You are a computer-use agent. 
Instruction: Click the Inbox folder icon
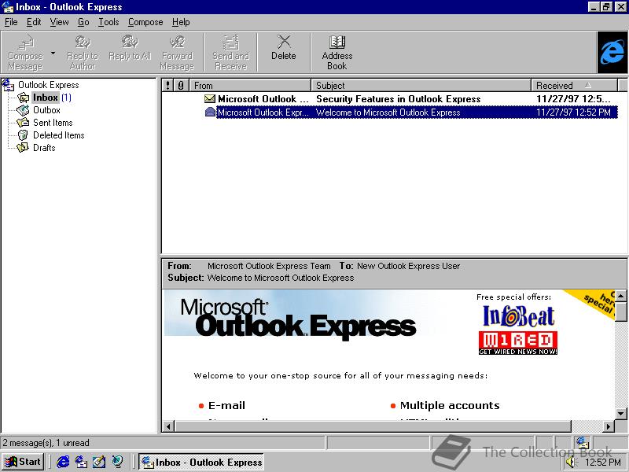point(24,98)
